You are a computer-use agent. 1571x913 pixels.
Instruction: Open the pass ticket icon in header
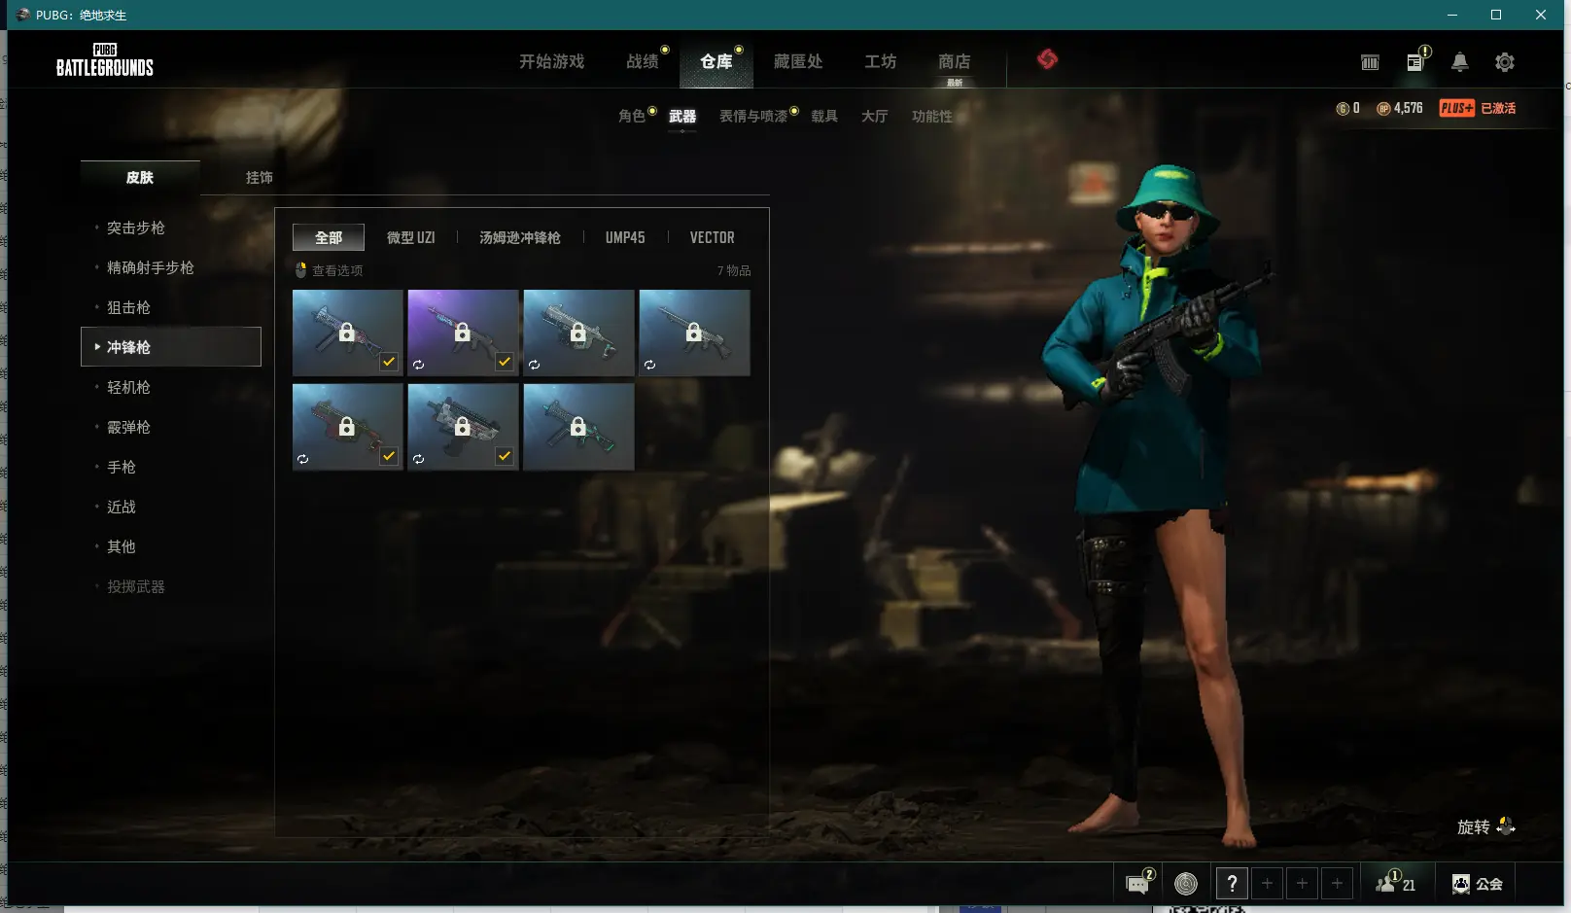tap(1370, 62)
